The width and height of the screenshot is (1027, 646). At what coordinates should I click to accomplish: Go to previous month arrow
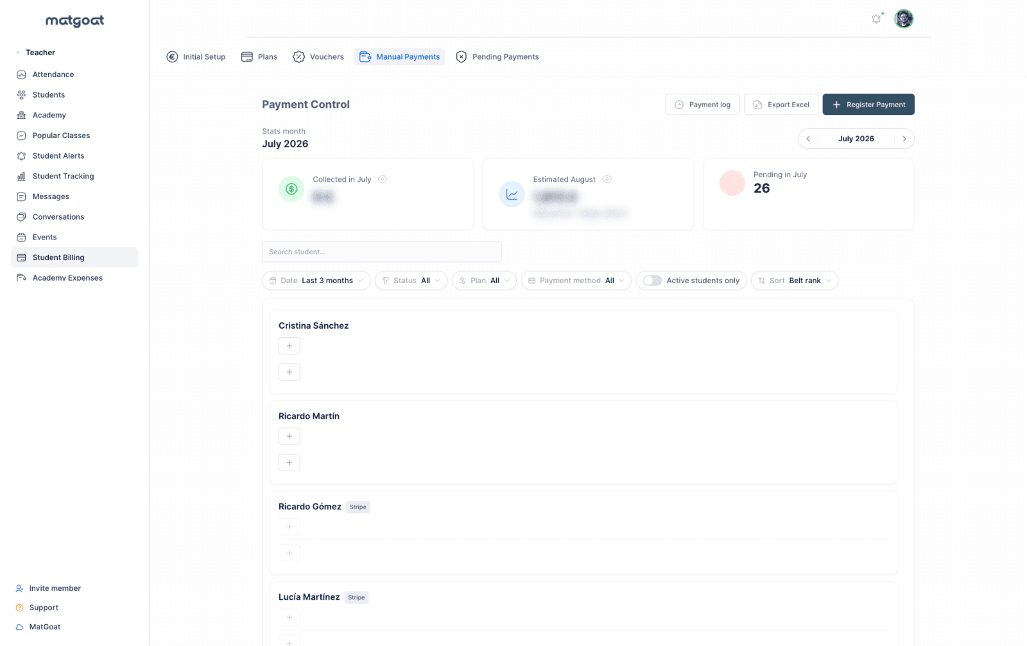[x=808, y=139]
